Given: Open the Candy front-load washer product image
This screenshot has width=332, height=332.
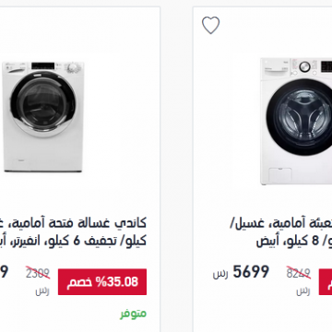Looking at the screenshot, I should pos(43,117).
